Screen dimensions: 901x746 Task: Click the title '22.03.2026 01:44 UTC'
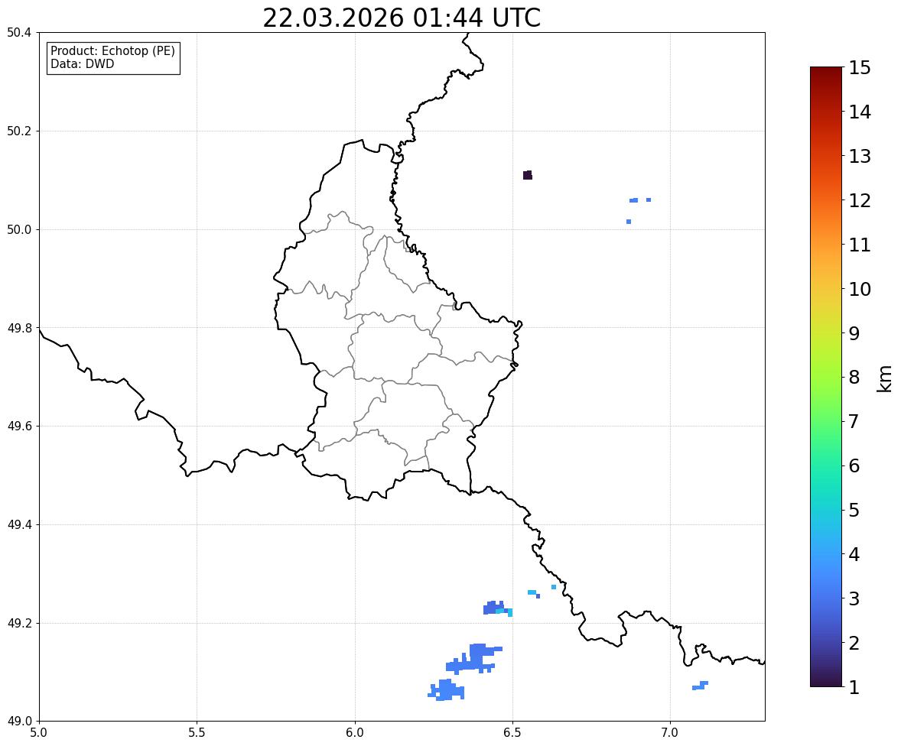coord(402,18)
